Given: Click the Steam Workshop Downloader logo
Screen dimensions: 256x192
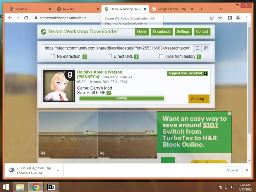Looking at the screenshot, I should coord(79,31).
